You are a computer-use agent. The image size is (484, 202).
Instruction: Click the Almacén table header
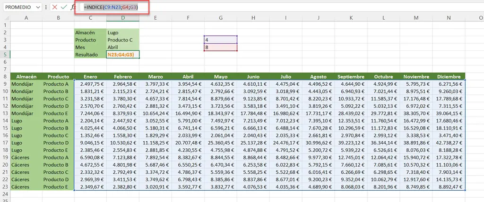pyautogui.click(x=26, y=77)
